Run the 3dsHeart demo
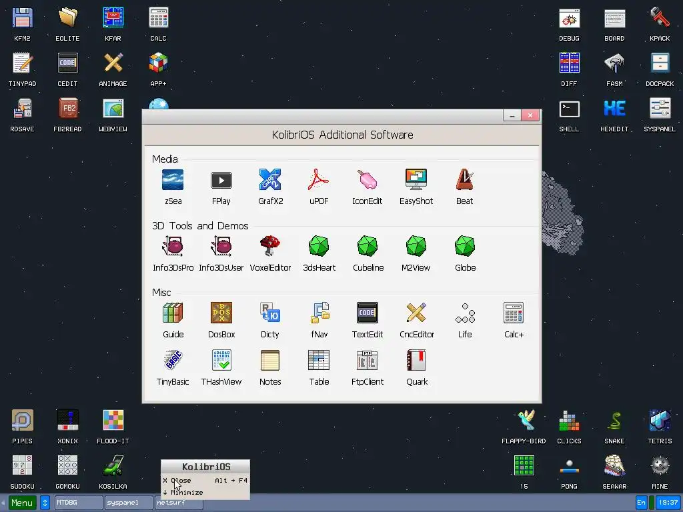The height and width of the screenshot is (512, 683). coord(319,246)
